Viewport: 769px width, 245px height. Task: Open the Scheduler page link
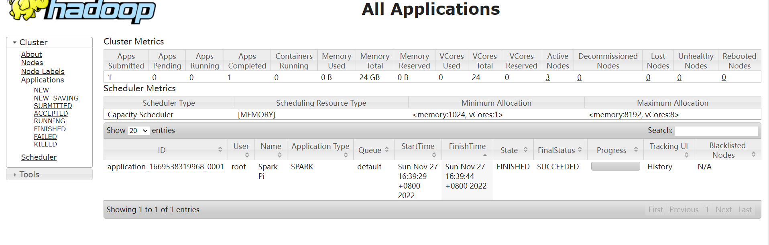pos(39,157)
